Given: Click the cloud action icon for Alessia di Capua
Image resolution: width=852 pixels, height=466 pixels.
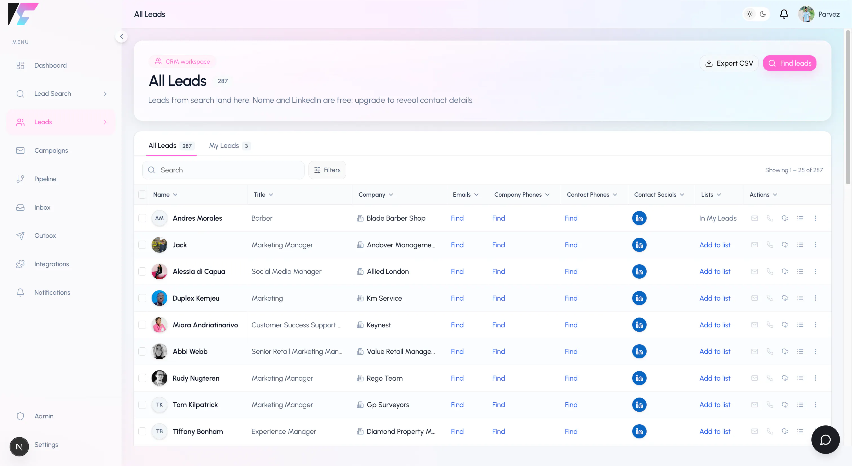Looking at the screenshot, I should coord(785,272).
